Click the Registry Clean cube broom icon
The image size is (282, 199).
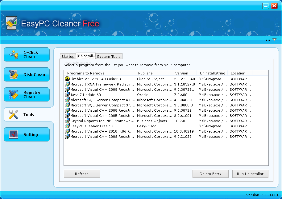[x=14, y=94]
